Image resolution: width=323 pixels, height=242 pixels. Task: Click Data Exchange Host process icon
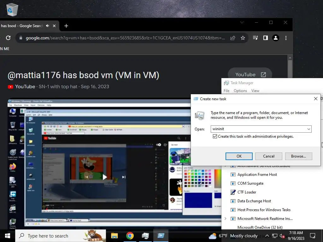[233, 201]
